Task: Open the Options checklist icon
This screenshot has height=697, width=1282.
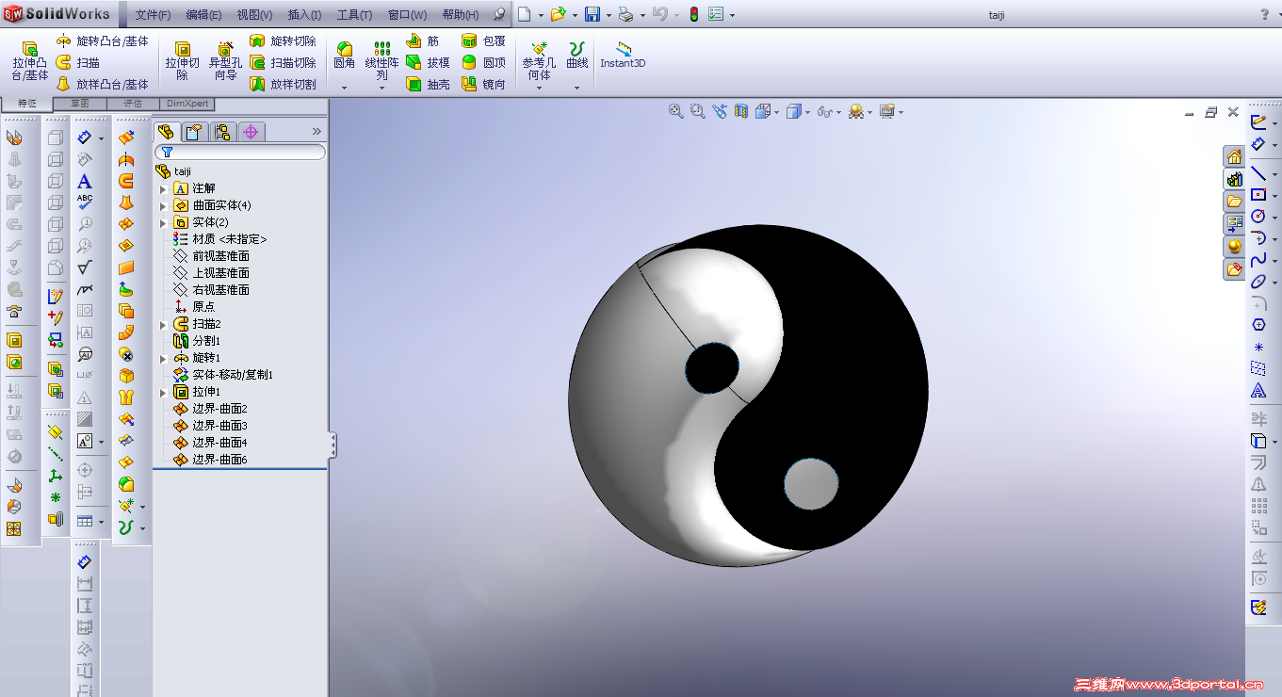Action: tap(716, 14)
